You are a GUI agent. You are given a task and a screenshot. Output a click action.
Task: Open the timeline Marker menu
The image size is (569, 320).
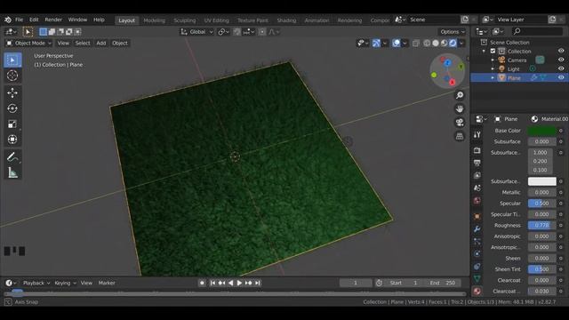(x=107, y=283)
